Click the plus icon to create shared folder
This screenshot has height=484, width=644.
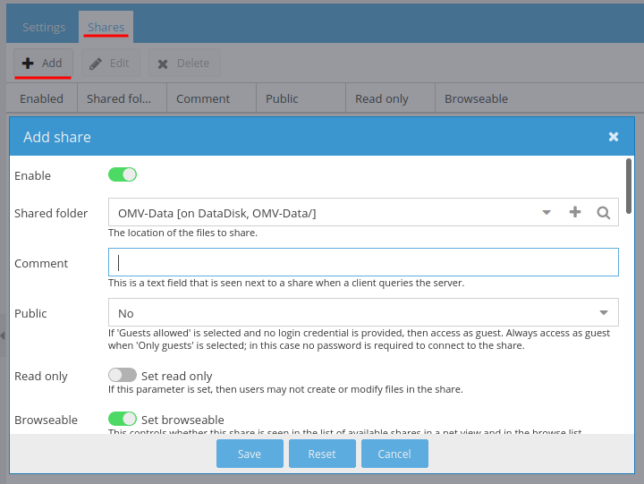point(575,212)
